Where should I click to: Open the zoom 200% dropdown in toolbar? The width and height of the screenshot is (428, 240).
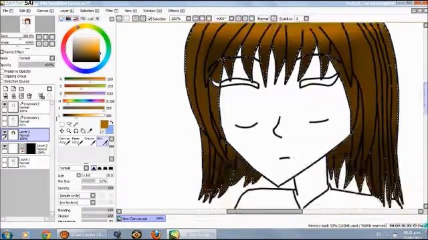pos(189,19)
